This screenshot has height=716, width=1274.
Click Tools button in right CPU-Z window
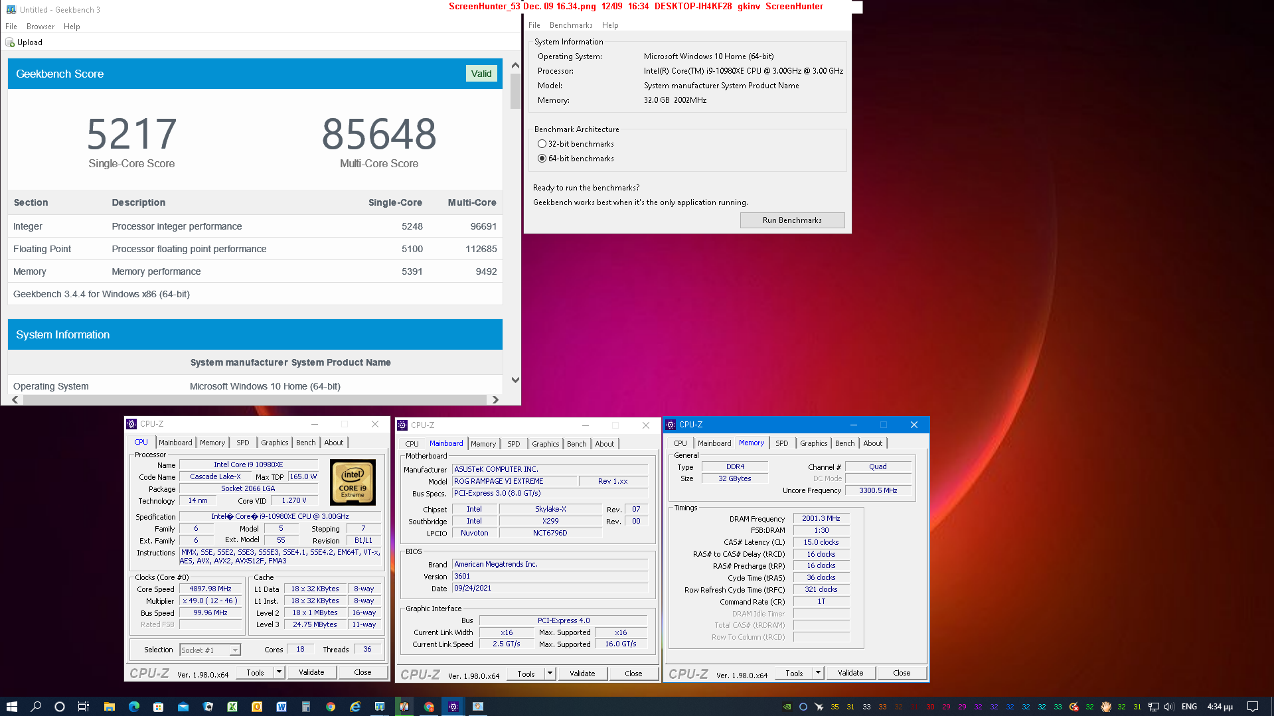(x=794, y=673)
